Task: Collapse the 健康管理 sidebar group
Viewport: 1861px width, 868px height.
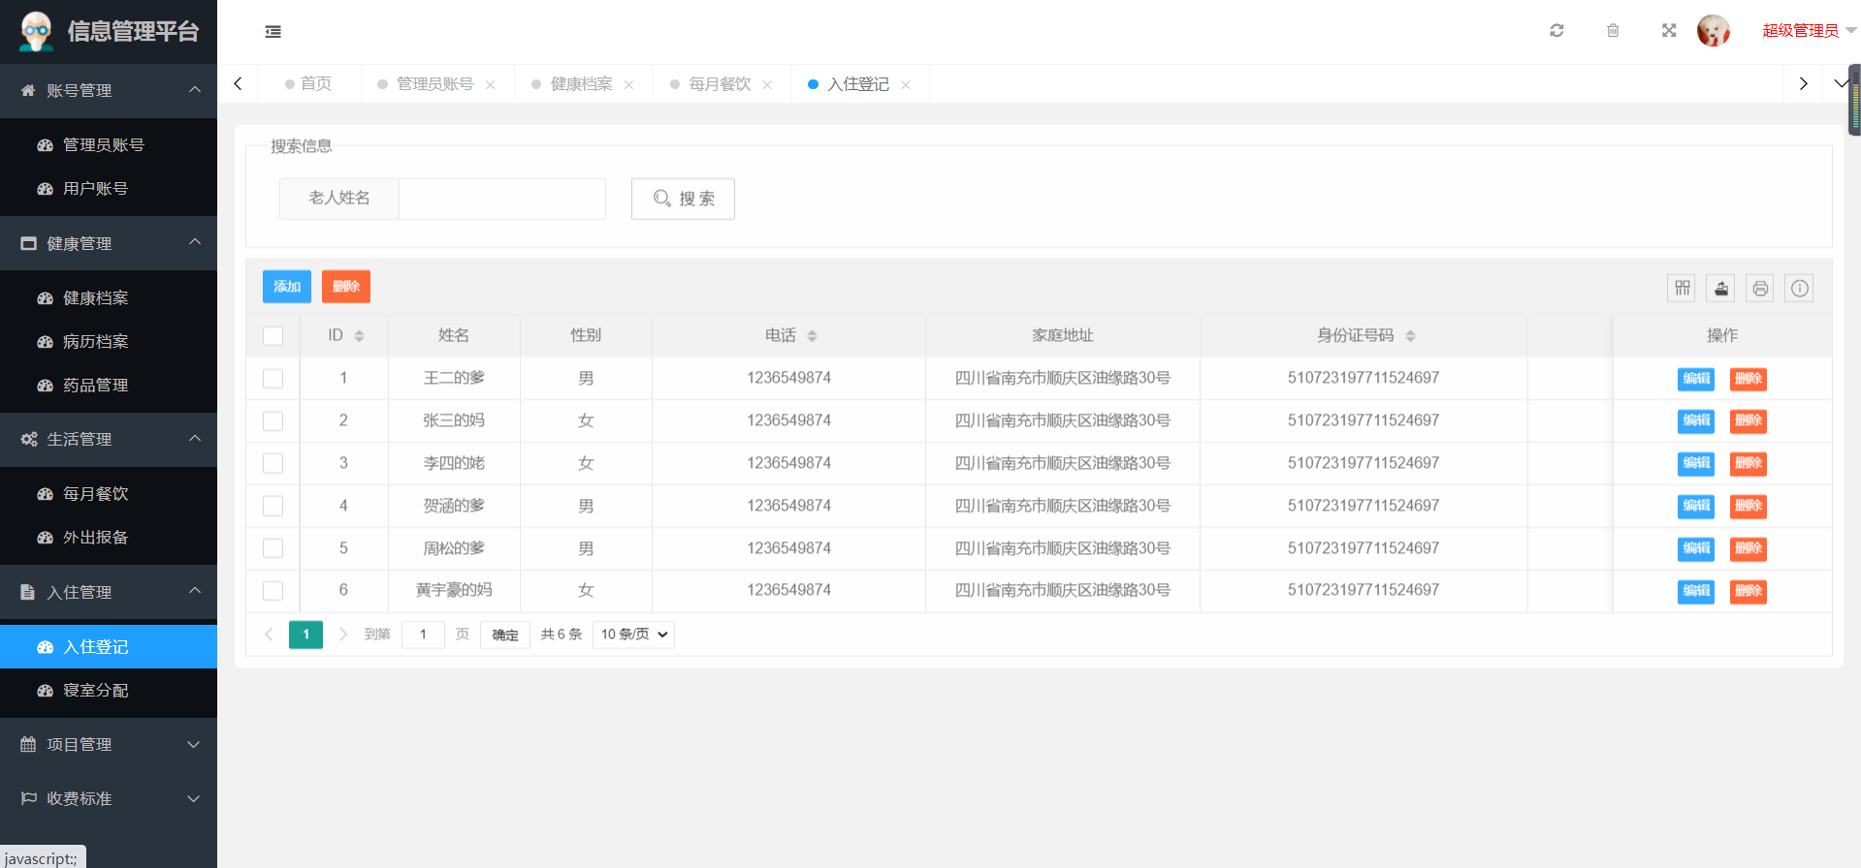Action: point(109,243)
